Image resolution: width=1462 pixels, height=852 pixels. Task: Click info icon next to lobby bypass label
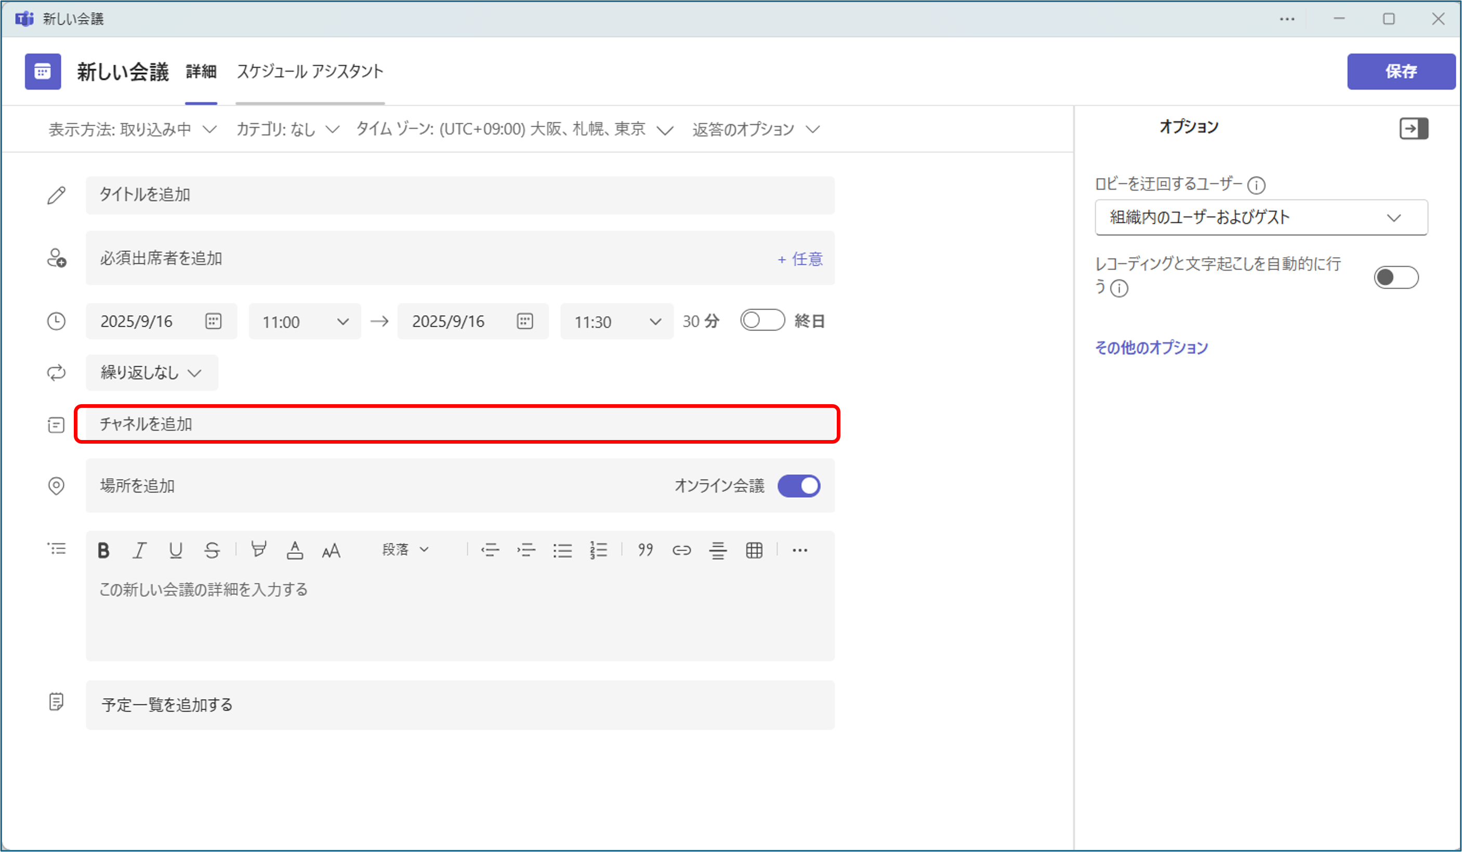1256,185
